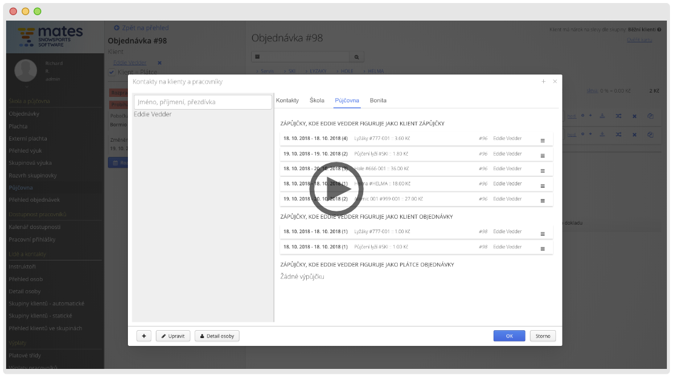Click Eddie Vedder link under Klient
Viewport: 673px width, 378px height.
130,62
